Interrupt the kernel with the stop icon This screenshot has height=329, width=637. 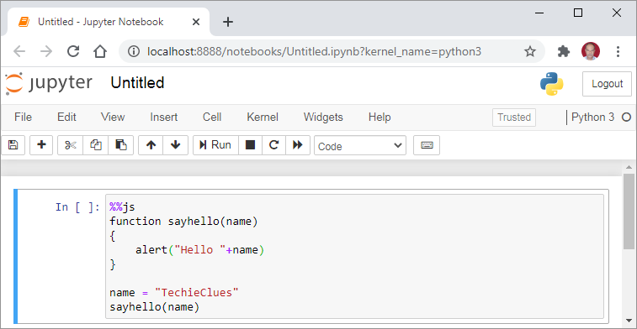coord(250,145)
